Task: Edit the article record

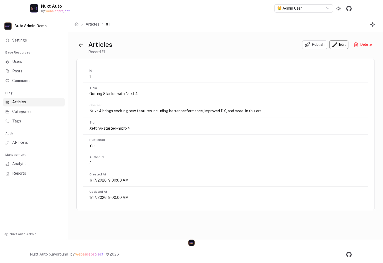Action: point(339,45)
